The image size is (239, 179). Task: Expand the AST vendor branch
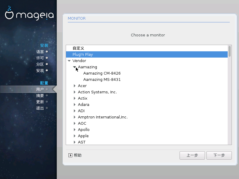(x=74, y=142)
